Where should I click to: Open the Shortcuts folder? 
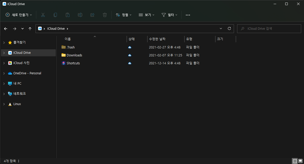73,63
